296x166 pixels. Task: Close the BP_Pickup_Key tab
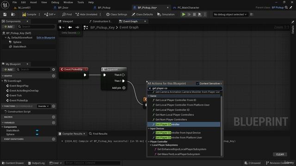point(167,7)
